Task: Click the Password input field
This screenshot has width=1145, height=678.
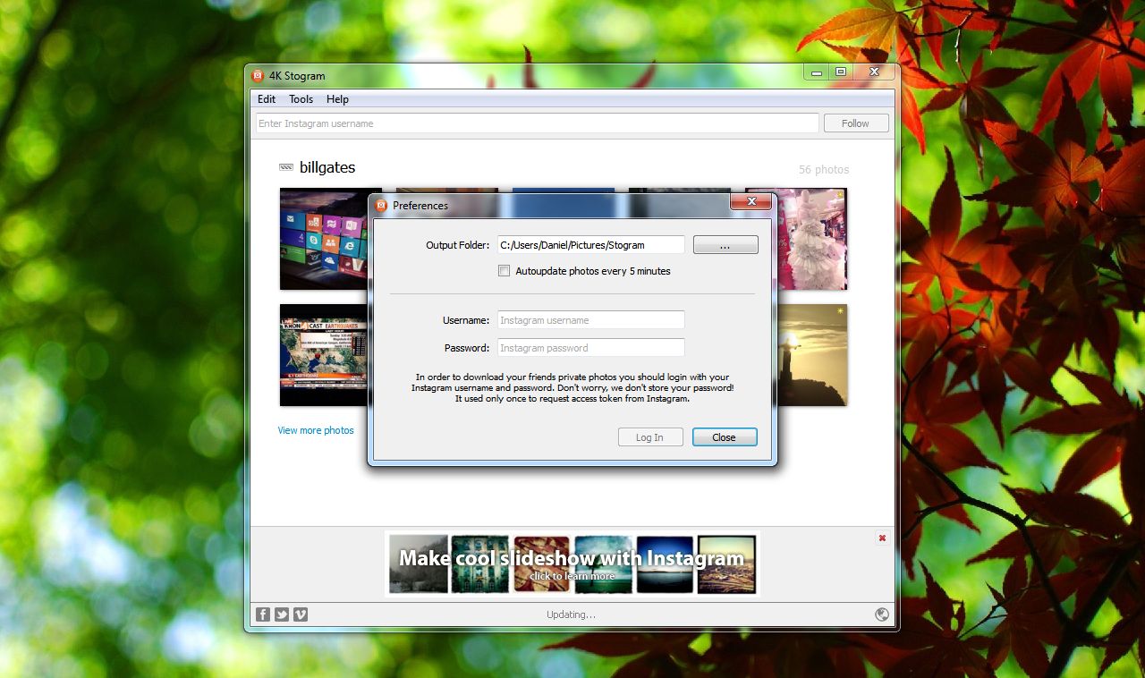Action: (591, 348)
